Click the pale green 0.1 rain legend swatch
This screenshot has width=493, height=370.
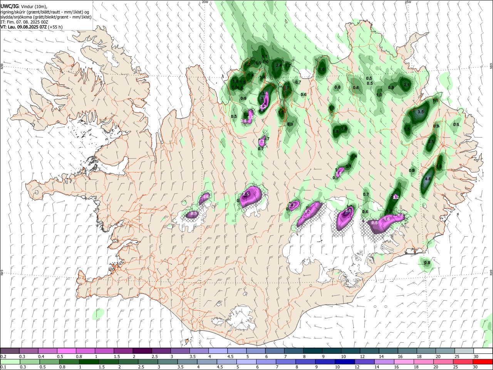10,362
